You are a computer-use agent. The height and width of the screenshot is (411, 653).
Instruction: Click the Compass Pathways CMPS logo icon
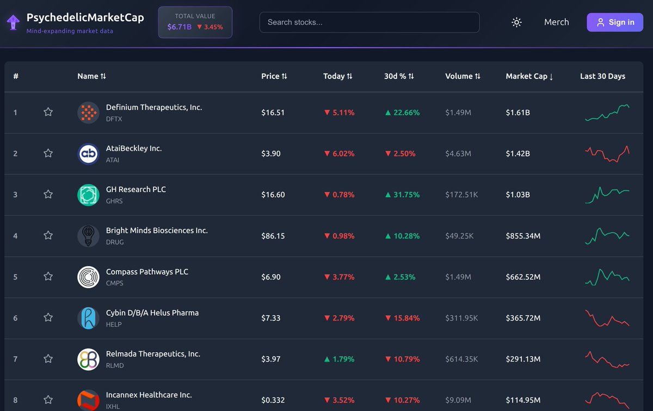(x=88, y=277)
